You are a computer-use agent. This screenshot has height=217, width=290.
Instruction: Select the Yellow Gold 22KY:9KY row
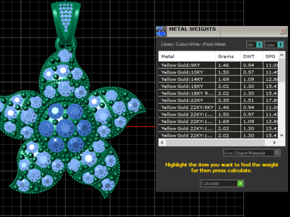218,107
